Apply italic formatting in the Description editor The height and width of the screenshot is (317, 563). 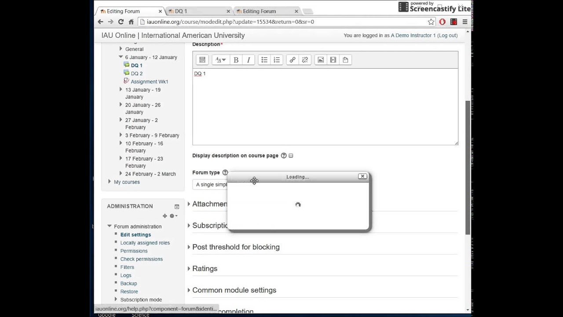pos(249,60)
